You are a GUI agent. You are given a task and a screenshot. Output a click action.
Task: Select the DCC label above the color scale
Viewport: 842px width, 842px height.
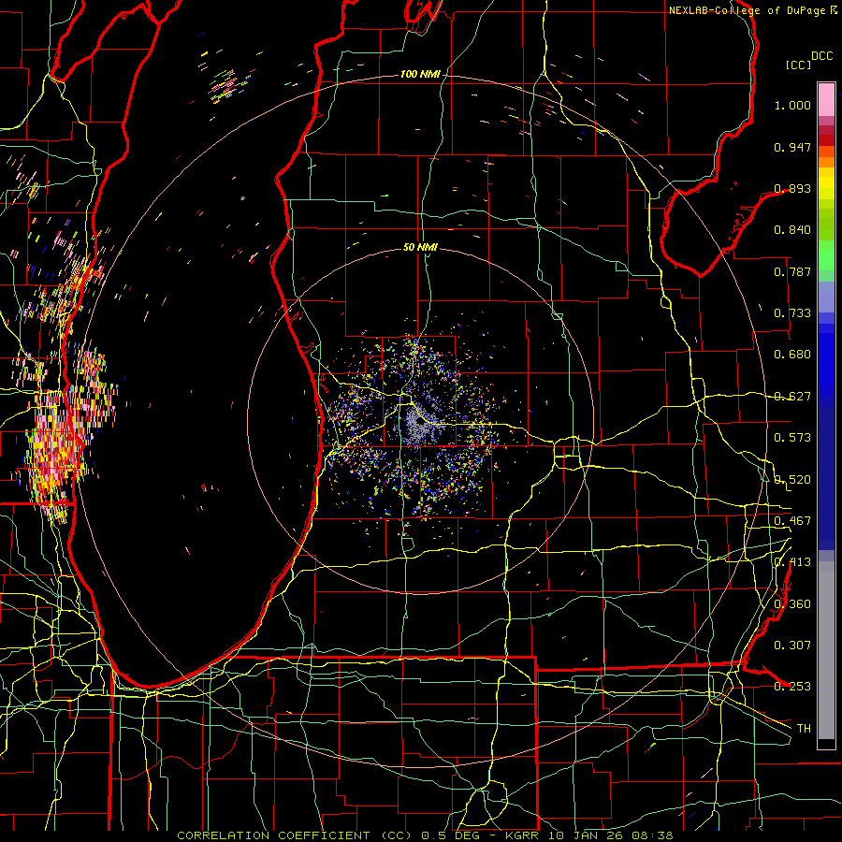[822, 56]
